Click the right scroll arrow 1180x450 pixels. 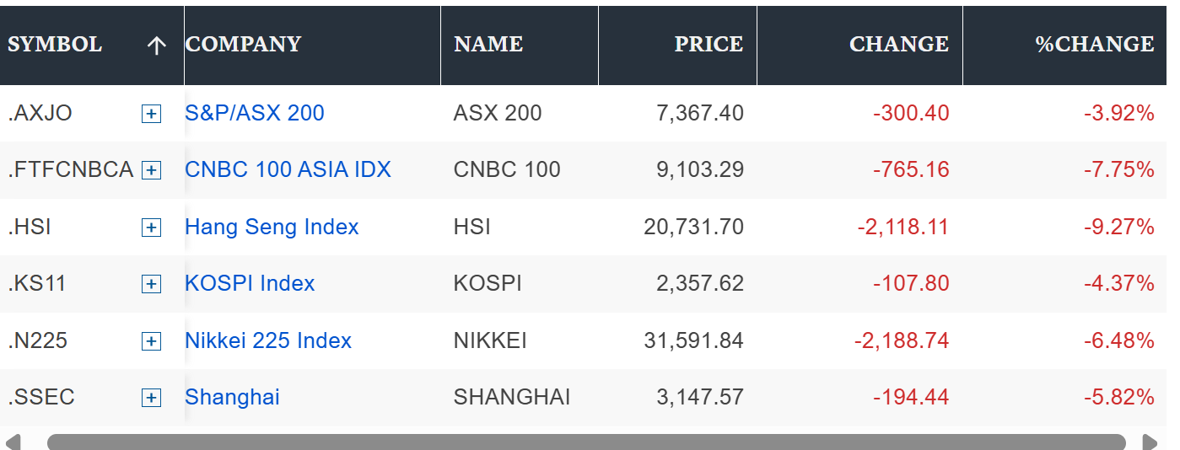(x=1149, y=442)
